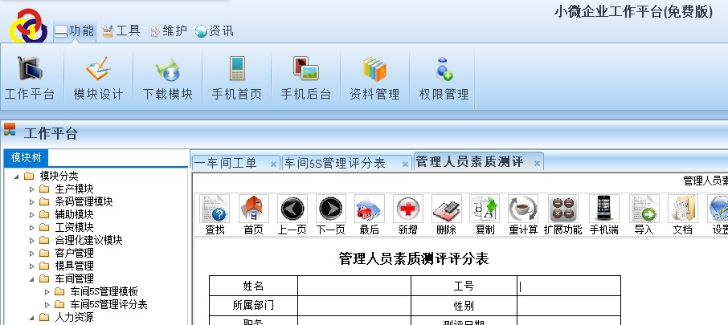Viewport: 728px width, 325px height.
Task: Click the 所属部门 value input cell
Action: [354, 306]
